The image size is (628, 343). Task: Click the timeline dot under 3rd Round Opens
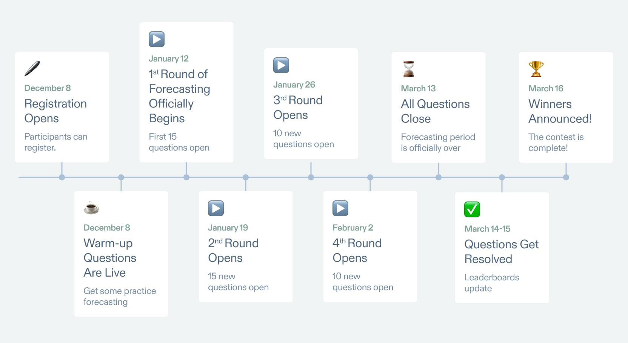(311, 177)
